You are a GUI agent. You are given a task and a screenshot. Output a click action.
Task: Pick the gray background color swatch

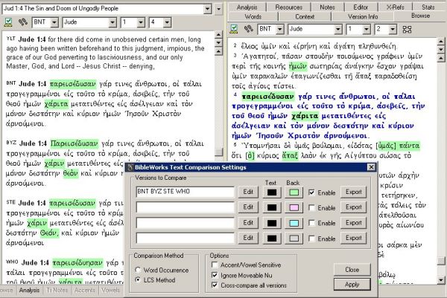(294, 239)
